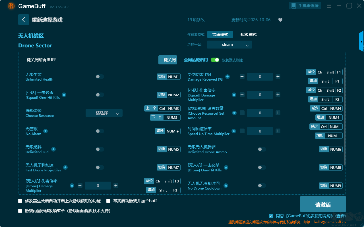Click the heart favorite icon
The image size is (364, 227).
(x=280, y=20)
